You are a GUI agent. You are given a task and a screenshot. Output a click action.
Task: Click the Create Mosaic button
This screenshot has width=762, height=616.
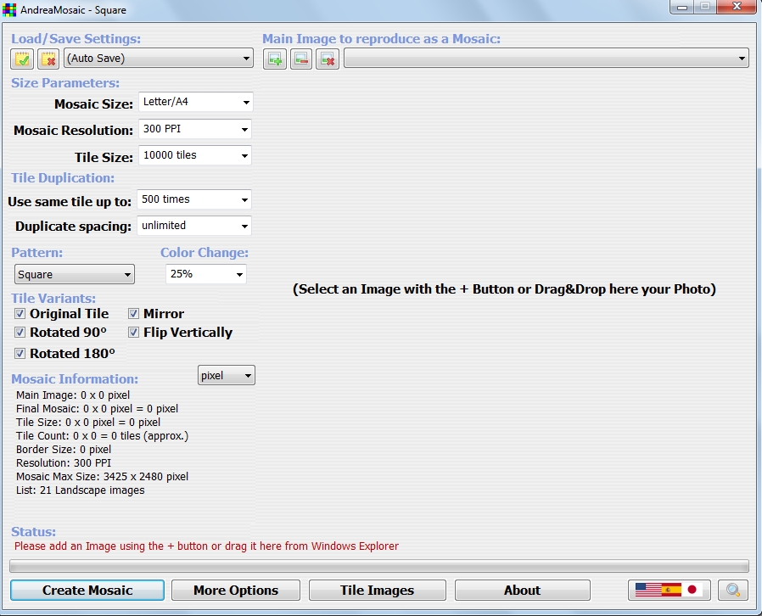click(87, 590)
